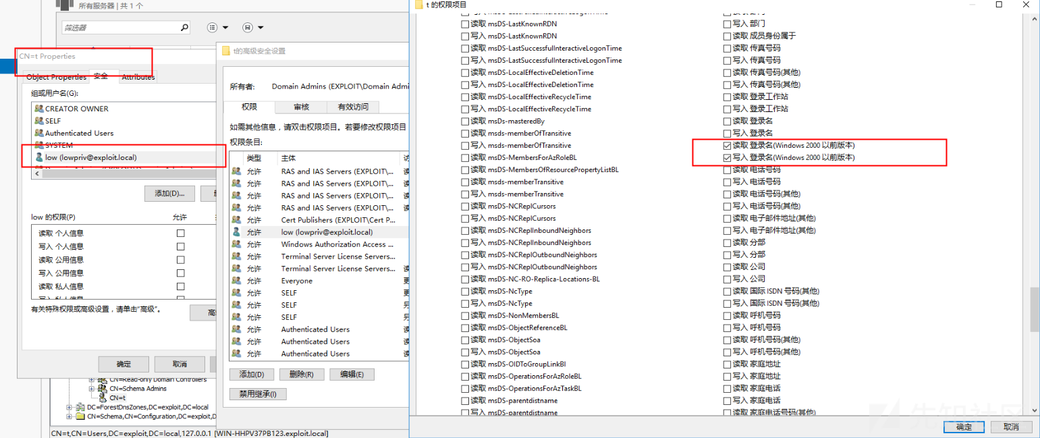Expand the CN=Read-only Domain Controllers node
Screen dimensions: 1040x438
pos(92,380)
